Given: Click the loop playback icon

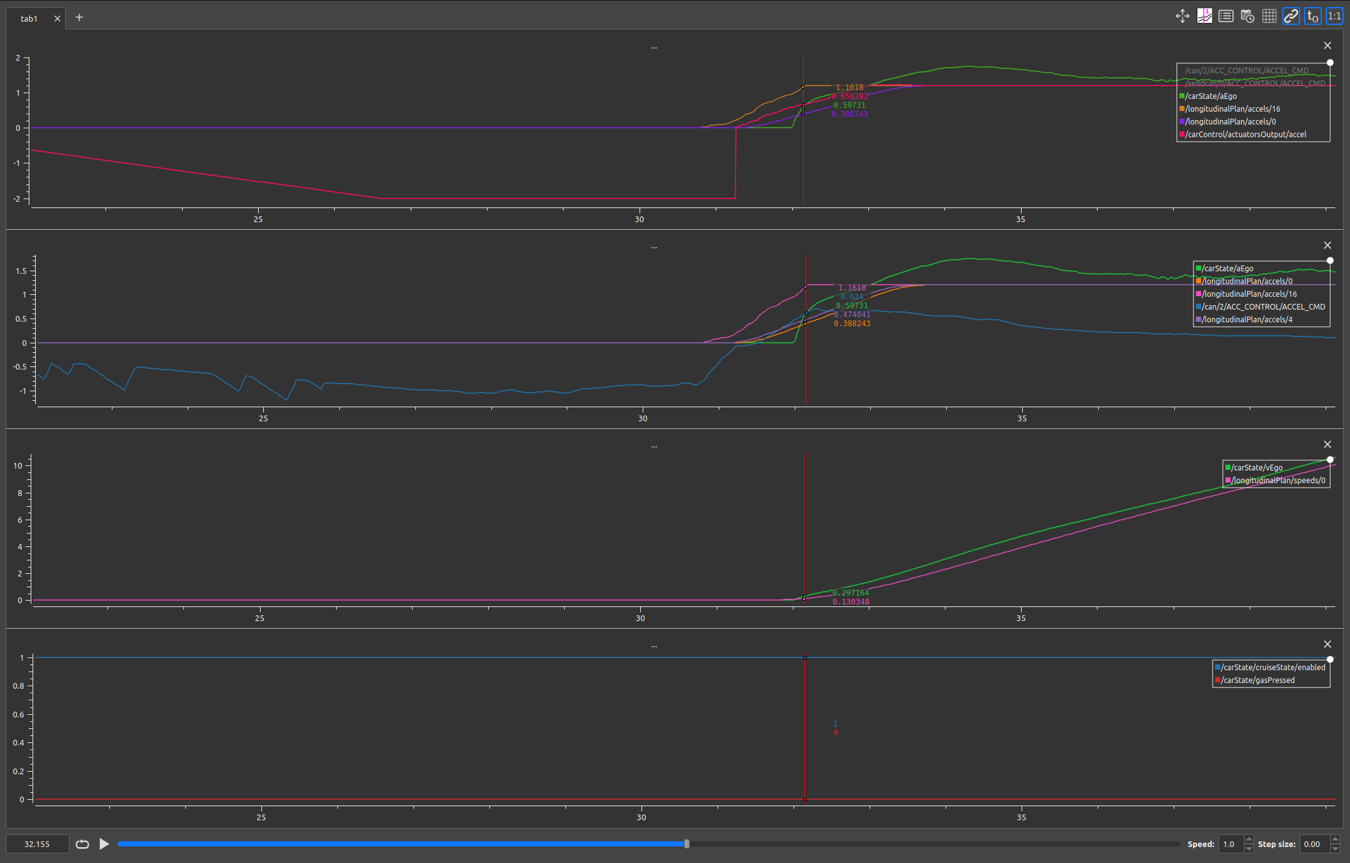Looking at the screenshot, I should [x=82, y=844].
